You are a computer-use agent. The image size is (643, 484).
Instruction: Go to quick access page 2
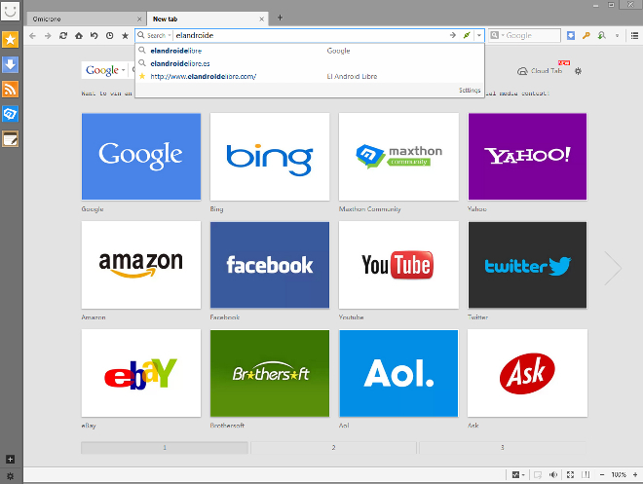tap(333, 448)
